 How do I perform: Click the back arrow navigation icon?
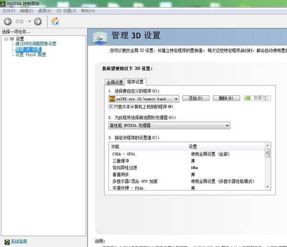(x=8, y=21)
